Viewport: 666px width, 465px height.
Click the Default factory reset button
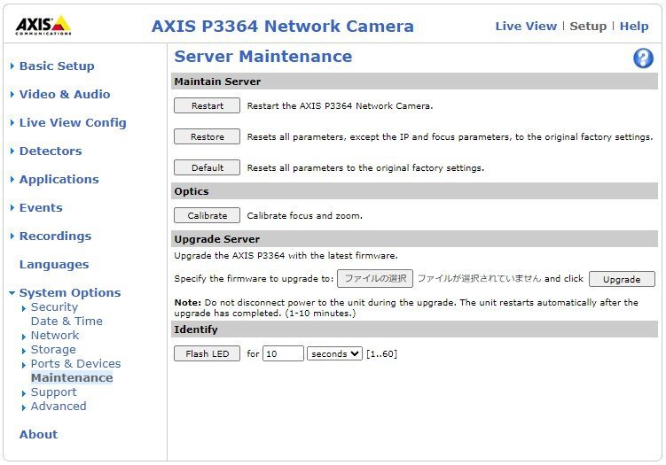click(x=207, y=167)
